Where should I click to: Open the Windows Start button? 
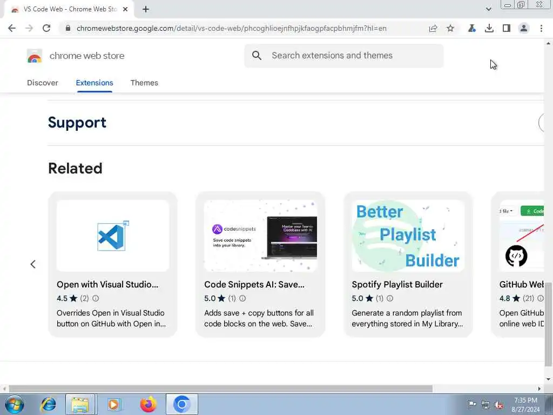(x=15, y=404)
